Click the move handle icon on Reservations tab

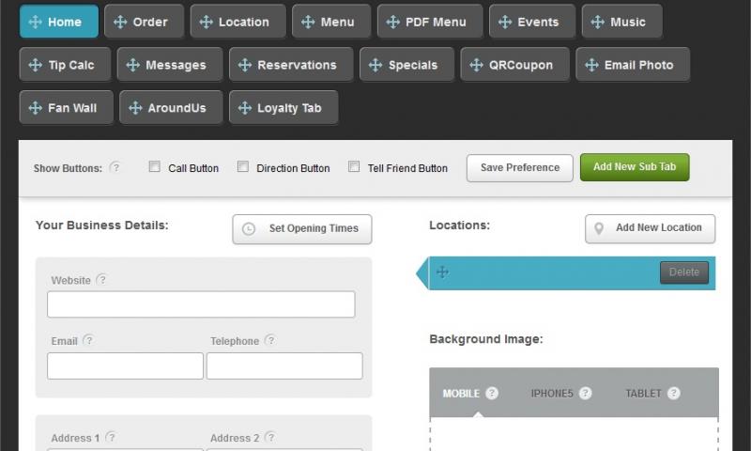(x=245, y=65)
